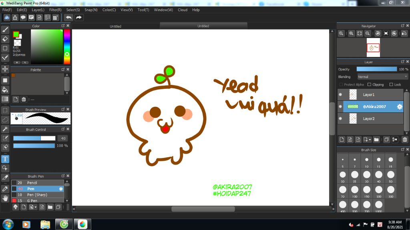Open the Filter(R) menu
This screenshot has width=410, height=230.
[55, 10]
